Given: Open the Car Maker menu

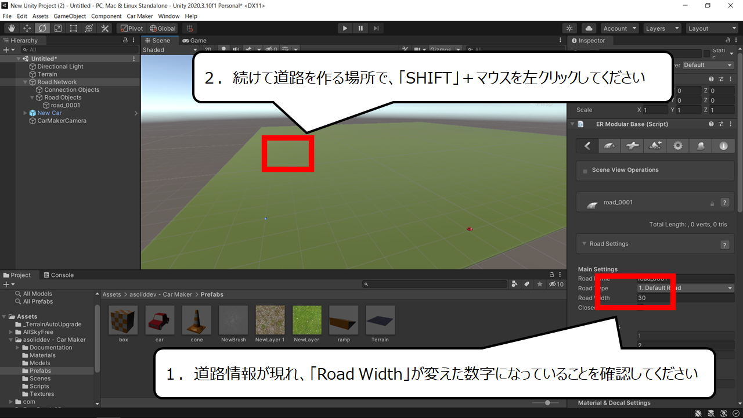Looking at the screenshot, I should coord(140,16).
